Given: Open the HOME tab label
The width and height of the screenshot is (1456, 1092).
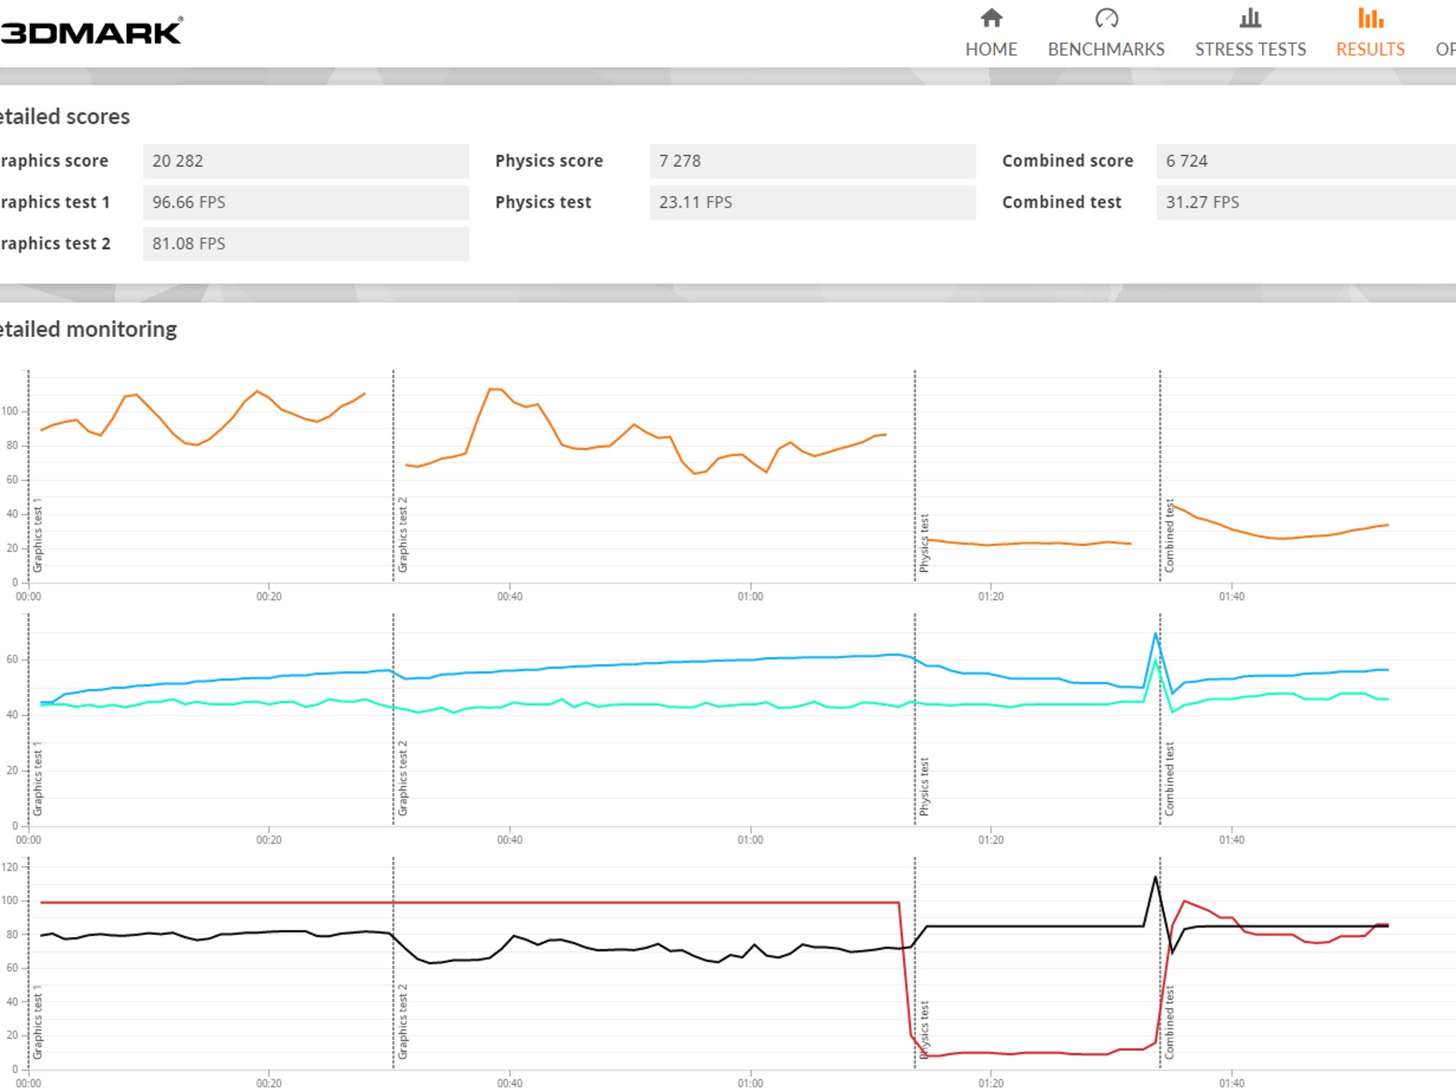Looking at the screenshot, I should [x=991, y=50].
